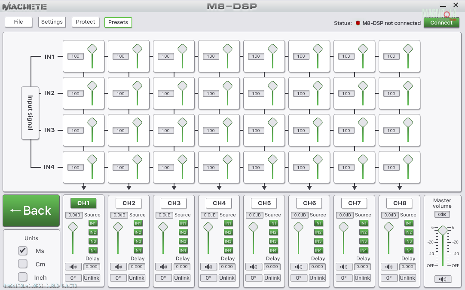Click IN4 to CH8 mixer value field
The height and width of the screenshot is (290, 465).
391,168
